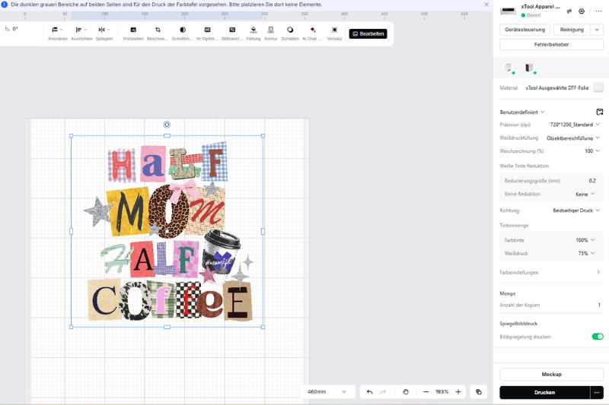Image resolution: width=609 pixels, height=405 pixels.
Task: Click the Bereit status text
Action: pos(534,15)
